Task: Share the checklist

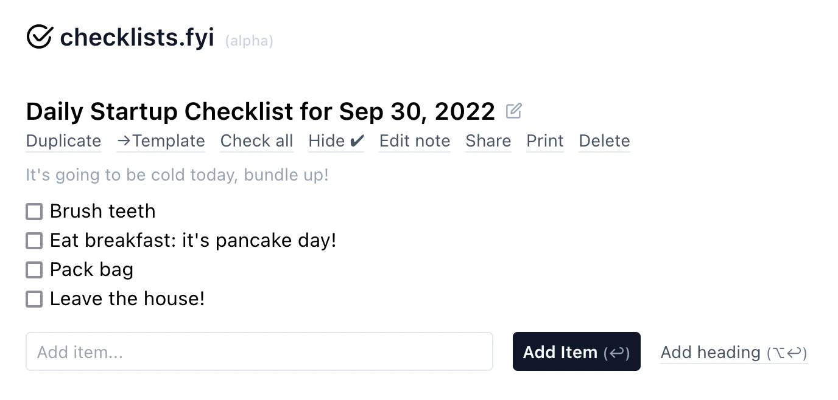Action: pyautogui.click(x=488, y=141)
